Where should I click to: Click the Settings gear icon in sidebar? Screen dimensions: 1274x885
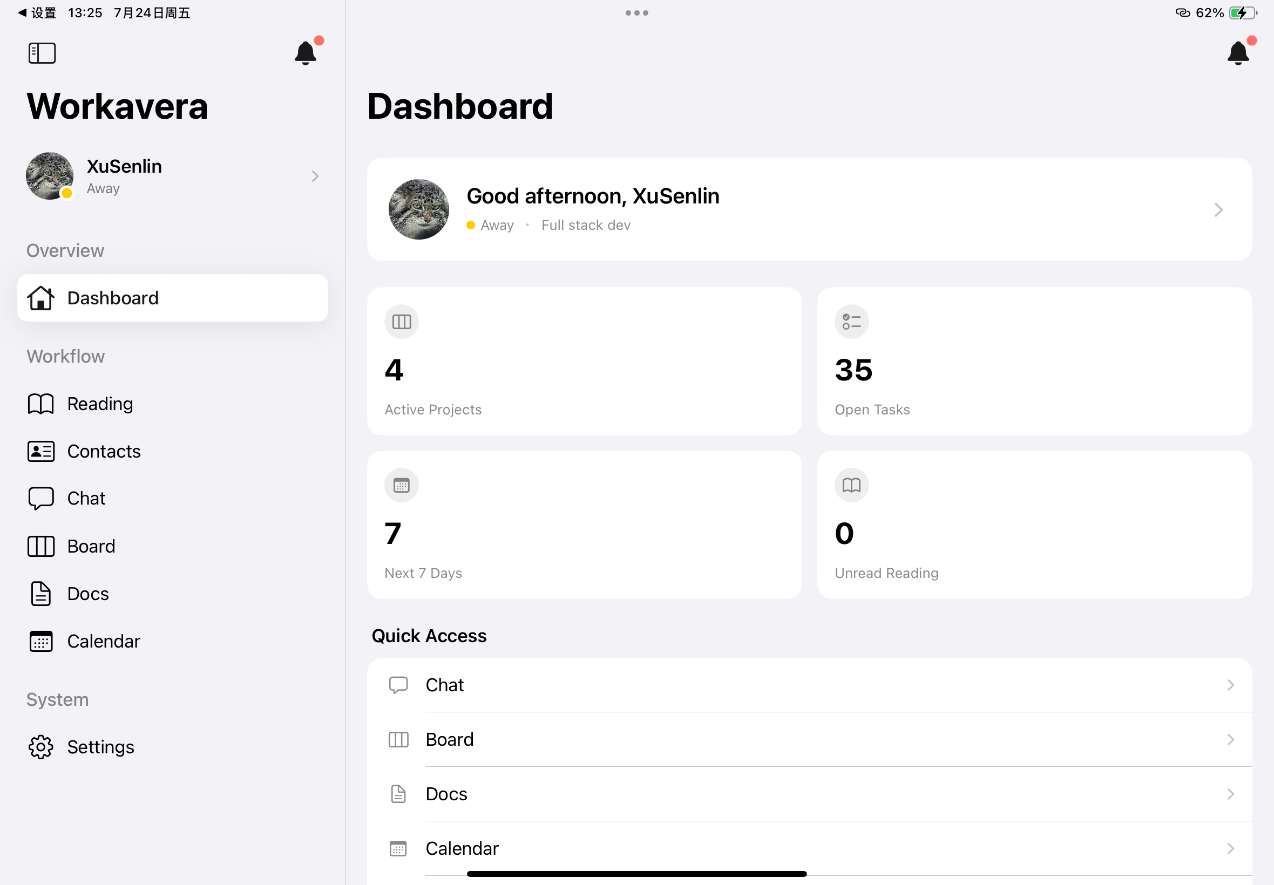(x=41, y=747)
